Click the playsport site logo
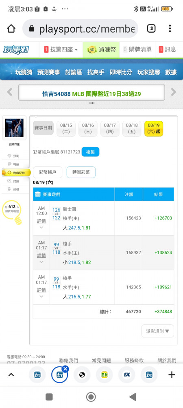 pos(16,49)
